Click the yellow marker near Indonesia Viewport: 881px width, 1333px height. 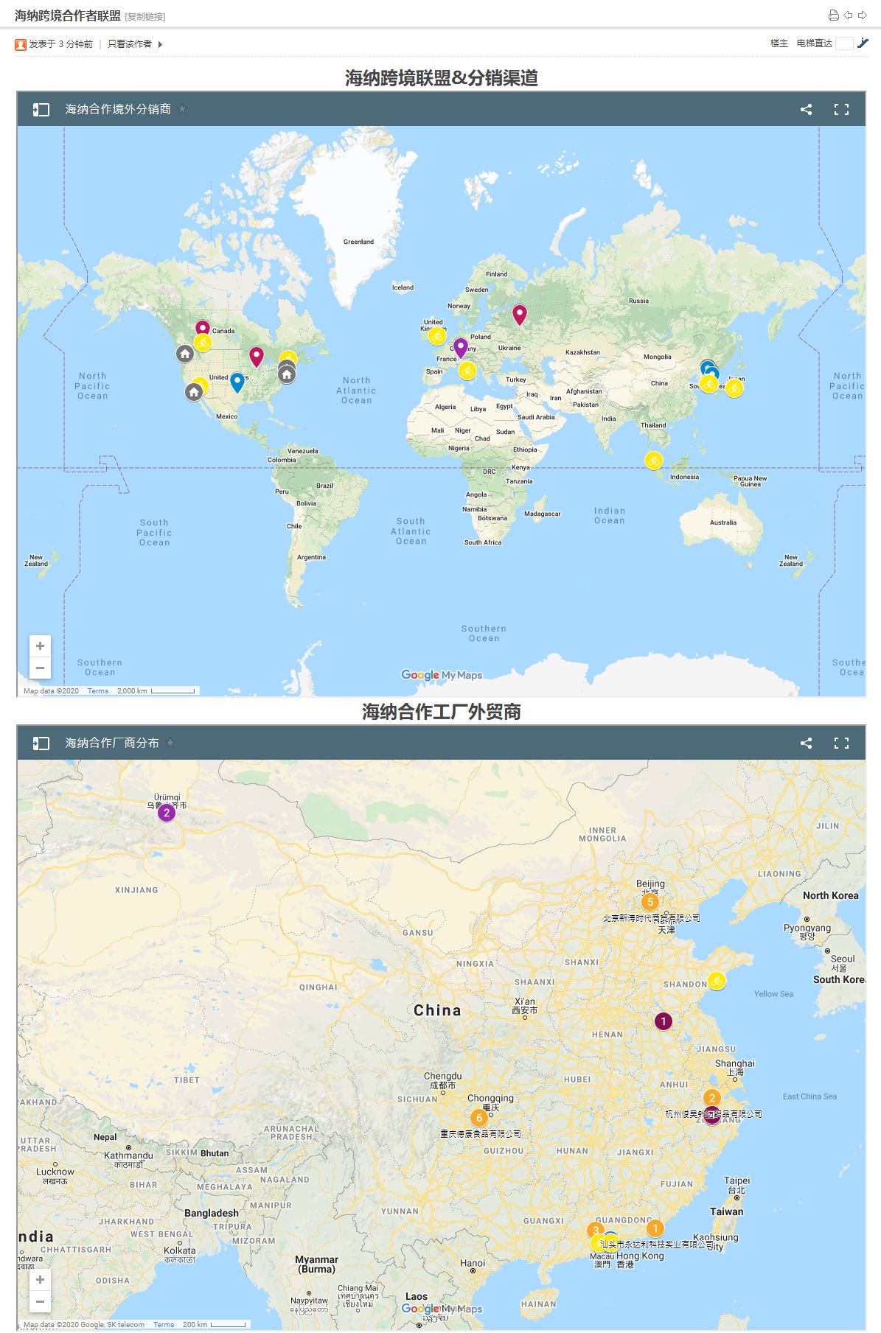[x=654, y=461]
